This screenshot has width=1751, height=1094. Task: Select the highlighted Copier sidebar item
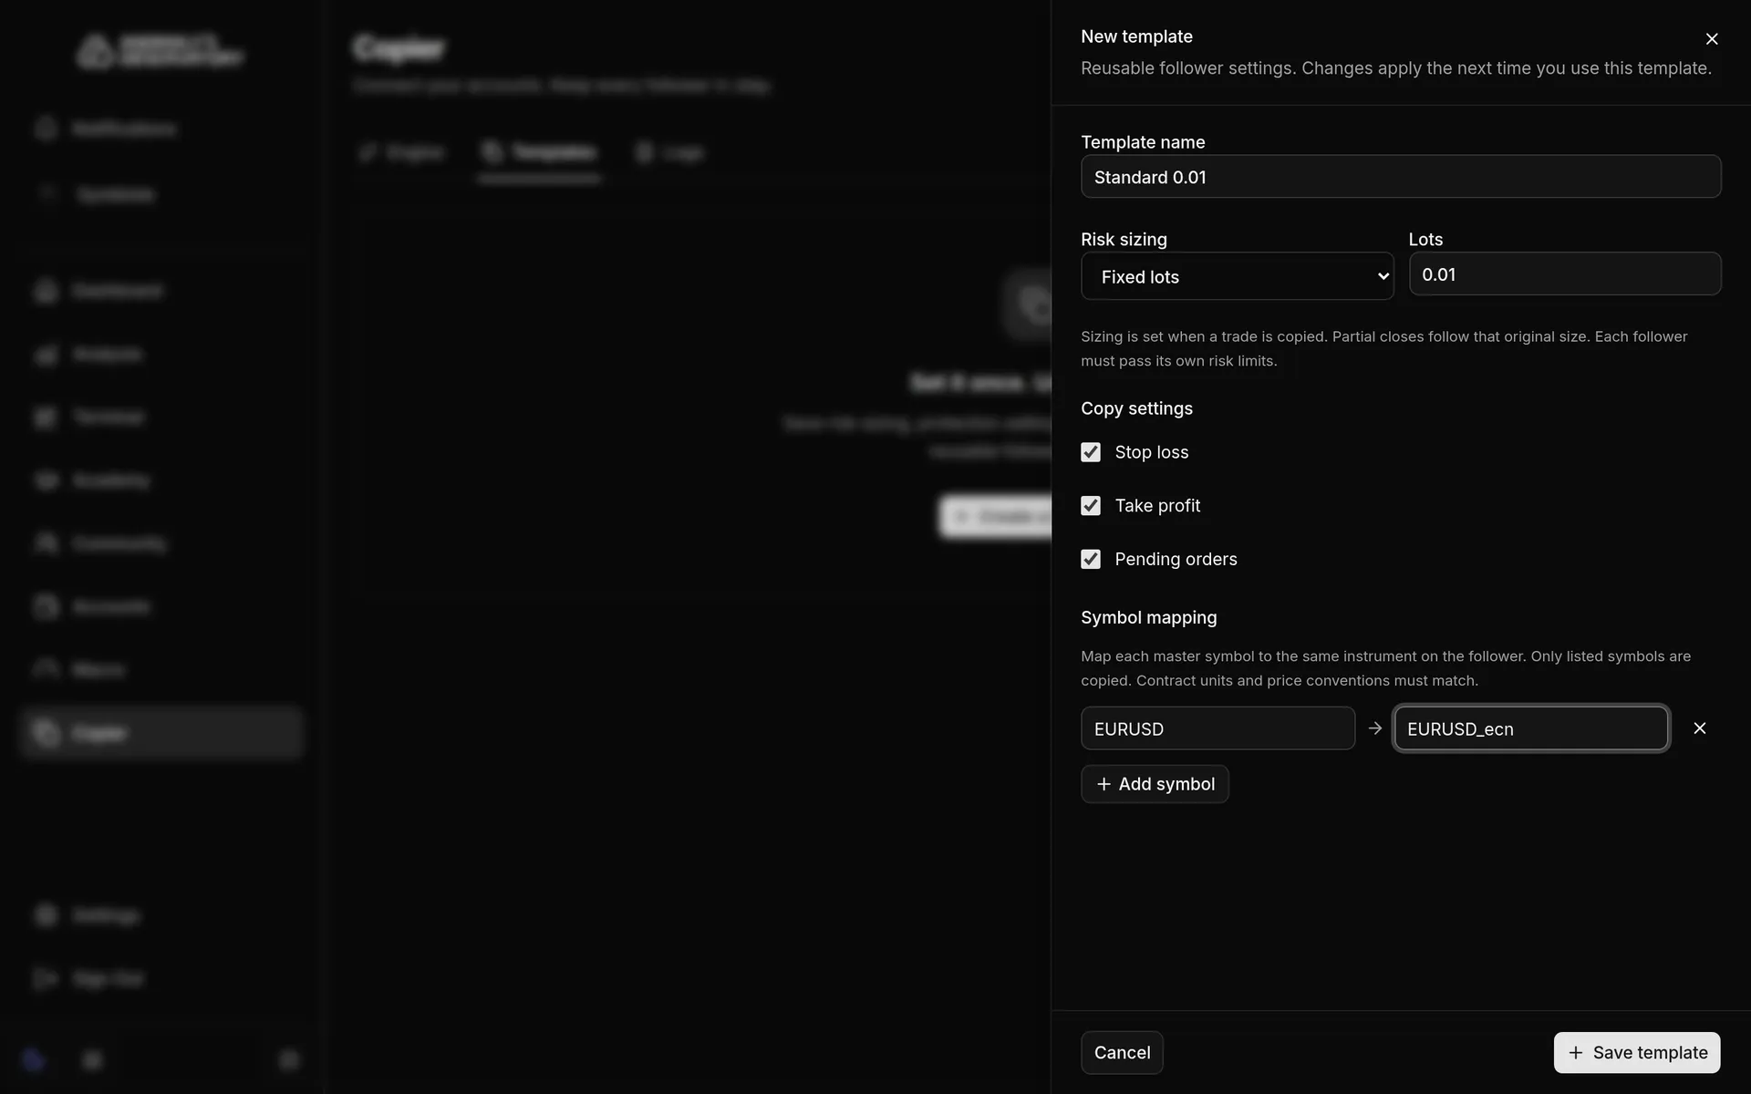[x=161, y=733]
